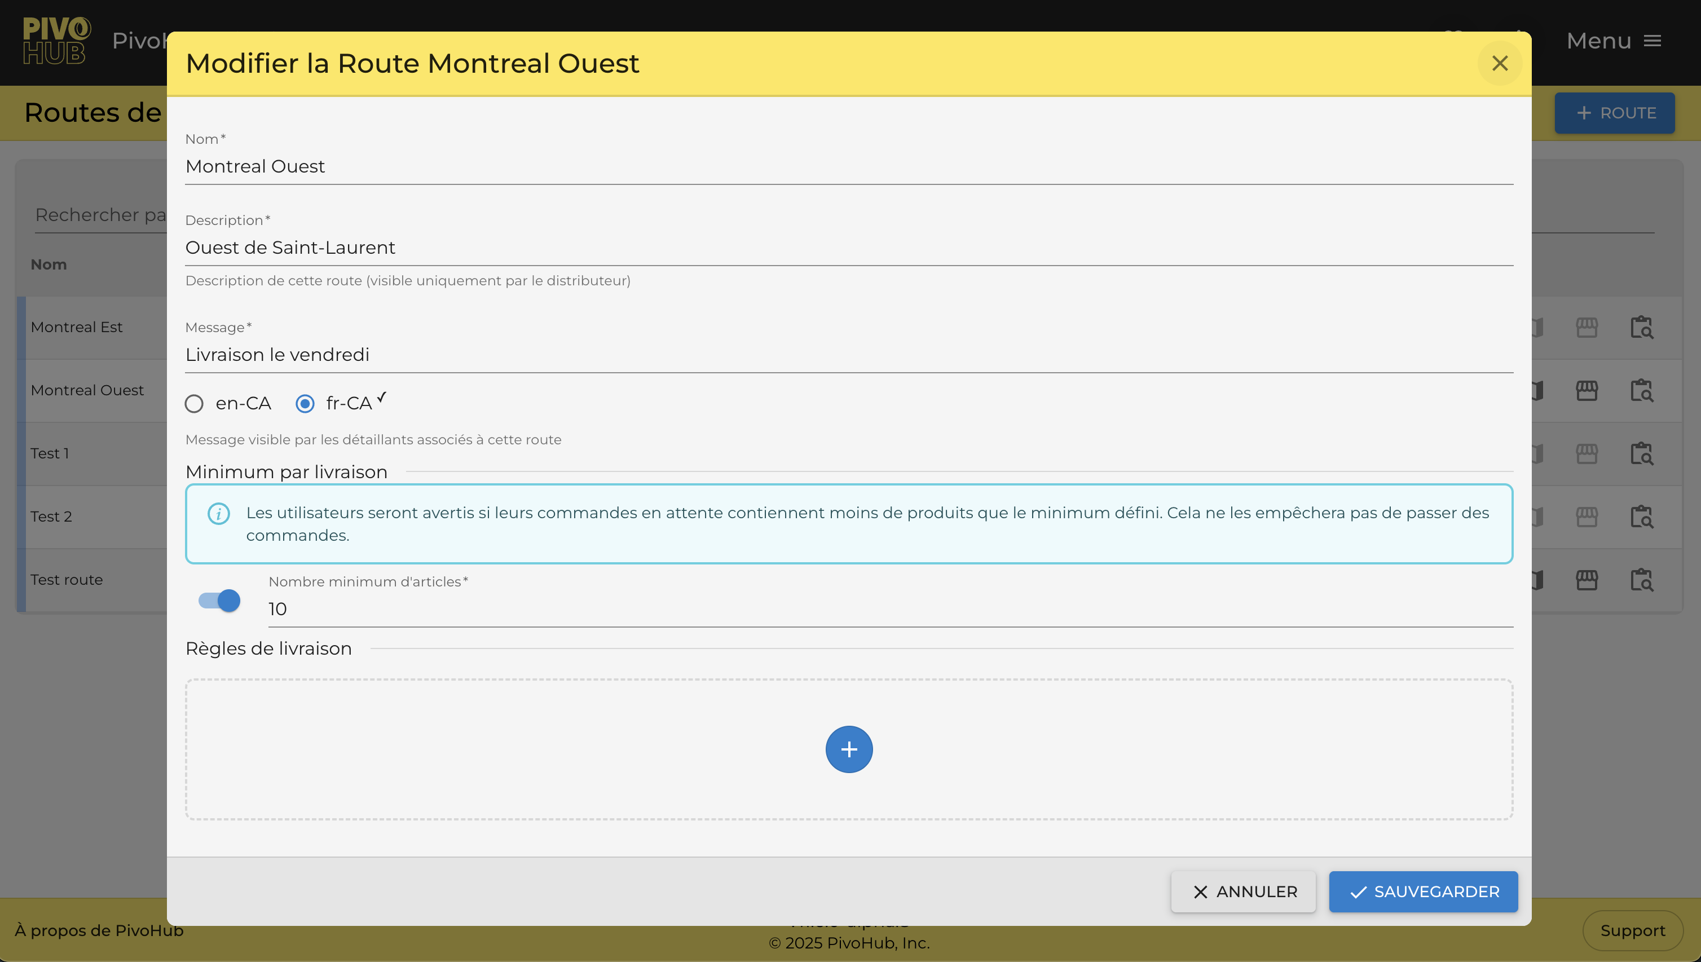Screen dimensions: 1701x962
Task: Click the Rechercher search field in the background
Action: (x=100, y=215)
